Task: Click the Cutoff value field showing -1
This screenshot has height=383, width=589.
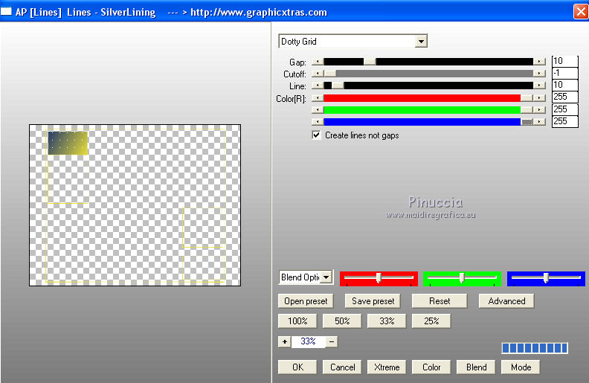Action: (x=564, y=73)
